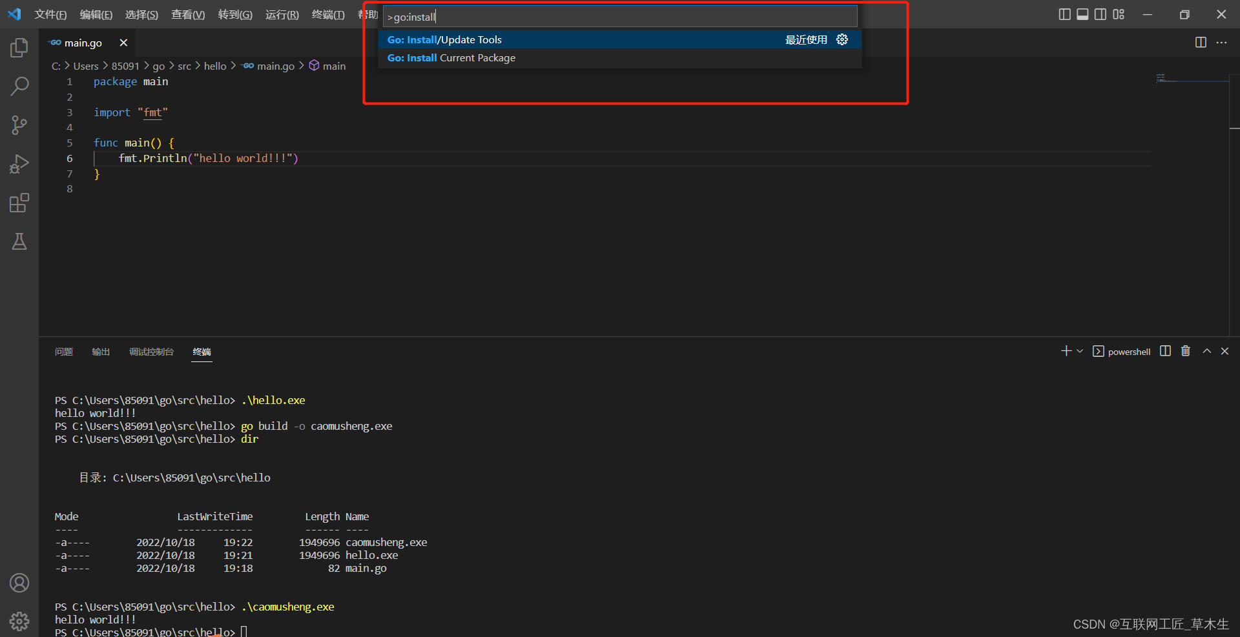Configure keybinding gear for Install/Update Tools
The image size is (1240, 637).
tap(842, 39)
